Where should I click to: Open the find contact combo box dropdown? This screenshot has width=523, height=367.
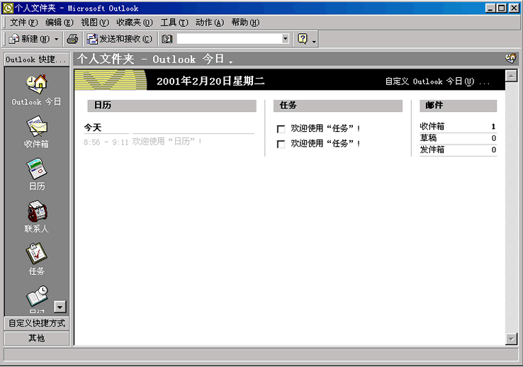click(x=285, y=39)
